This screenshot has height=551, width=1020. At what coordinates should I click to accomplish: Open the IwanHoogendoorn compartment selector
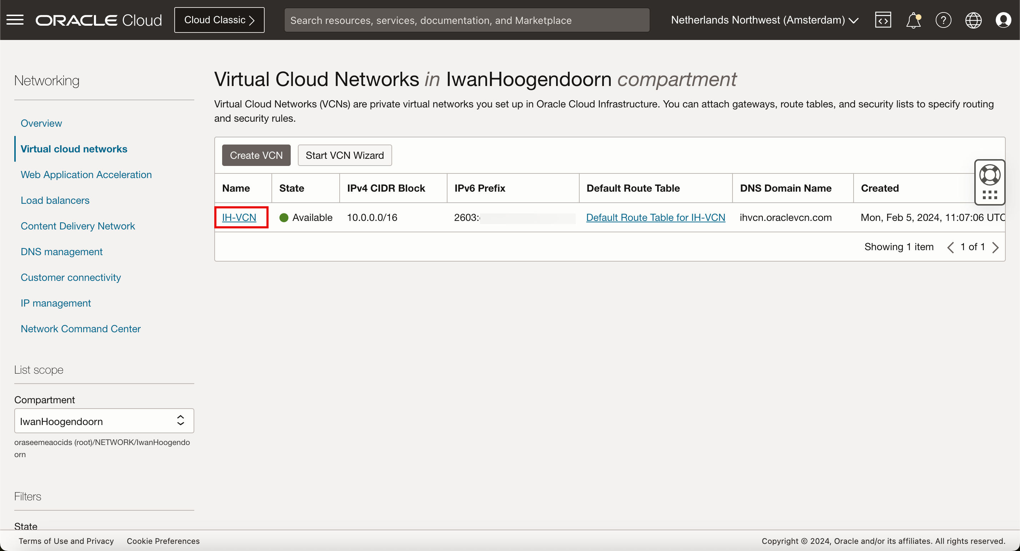coord(104,421)
